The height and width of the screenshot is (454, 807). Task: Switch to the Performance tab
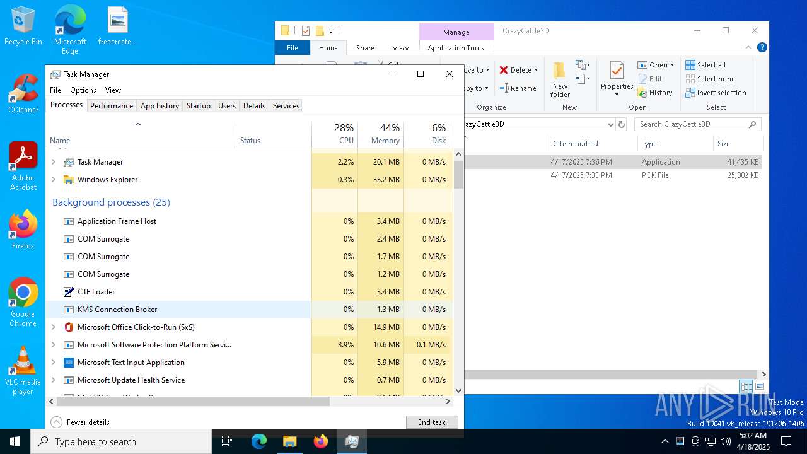pos(112,106)
